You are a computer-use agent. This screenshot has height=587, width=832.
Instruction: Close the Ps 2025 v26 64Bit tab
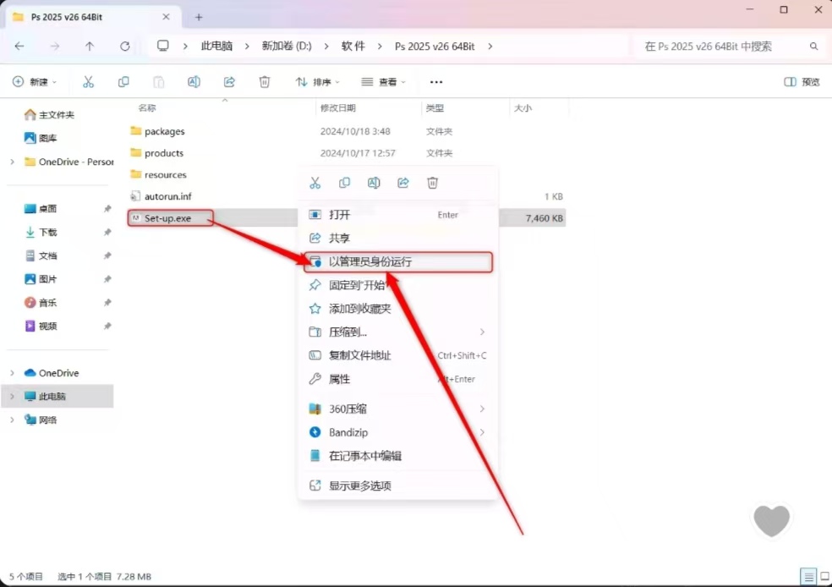click(166, 17)
